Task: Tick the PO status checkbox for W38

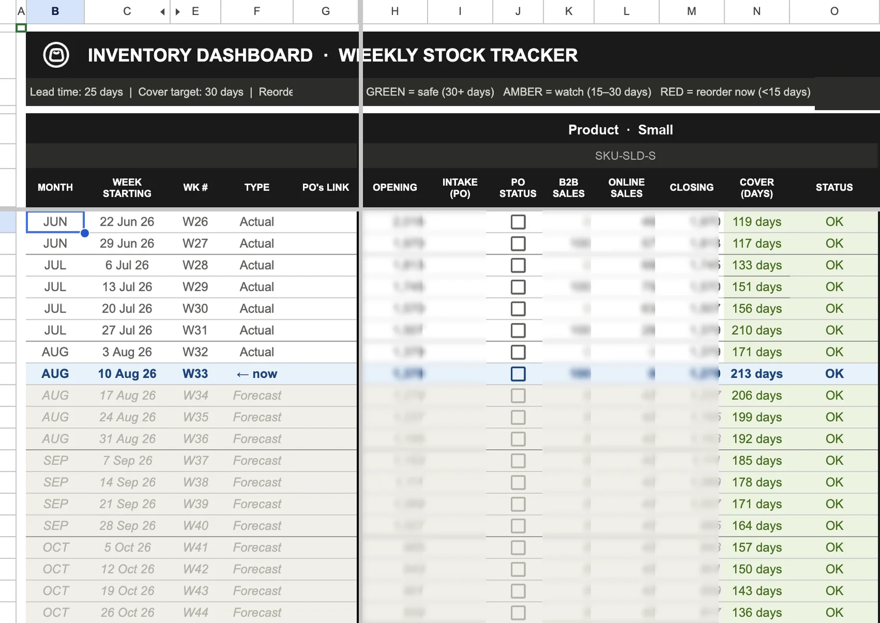Action: point(518,483)
